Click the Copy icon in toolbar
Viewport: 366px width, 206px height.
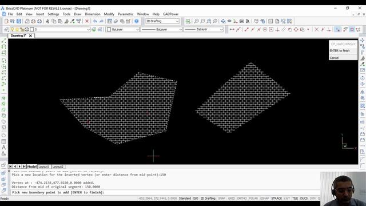pos(54,21)
